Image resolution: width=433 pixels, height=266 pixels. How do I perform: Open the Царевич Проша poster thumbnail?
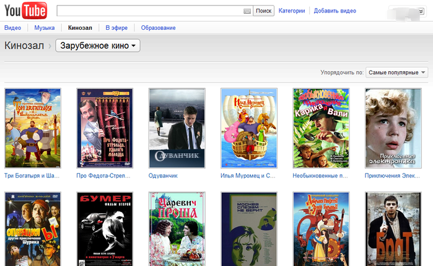177,229
